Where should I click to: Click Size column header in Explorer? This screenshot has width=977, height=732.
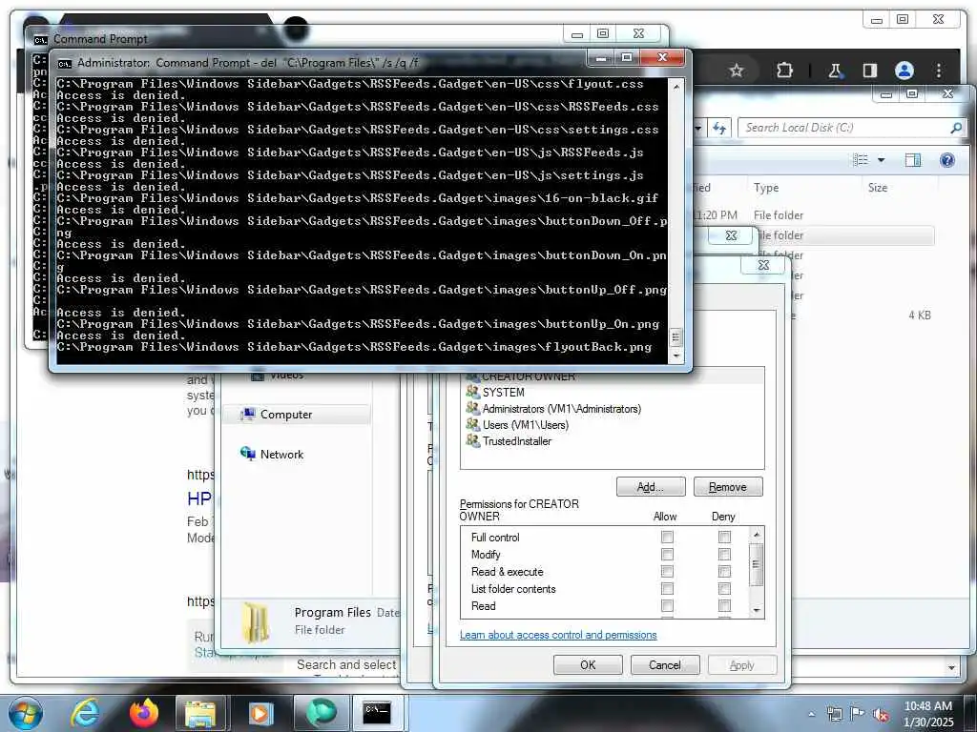click(x=878, y=188)
